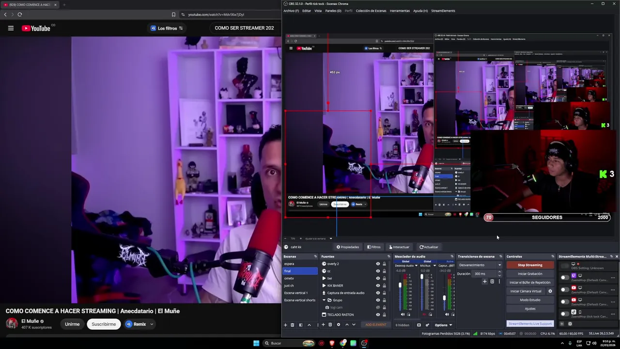Viewport: 620px width, 349px height.
Task: Click taskbar Buscar search box
Action: (289, 343)
